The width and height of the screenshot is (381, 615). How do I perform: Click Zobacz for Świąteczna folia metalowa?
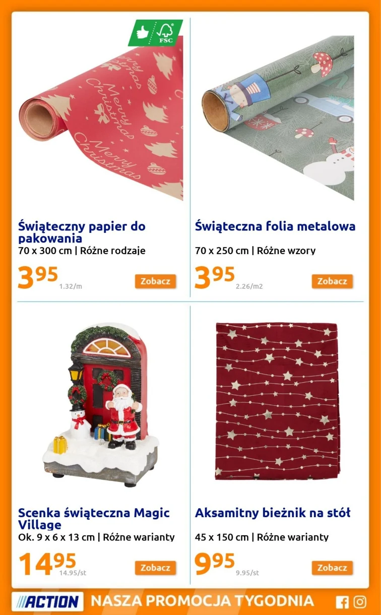tap(332, 281)
